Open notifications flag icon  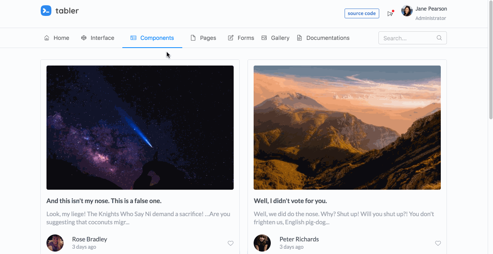point(390,13)
